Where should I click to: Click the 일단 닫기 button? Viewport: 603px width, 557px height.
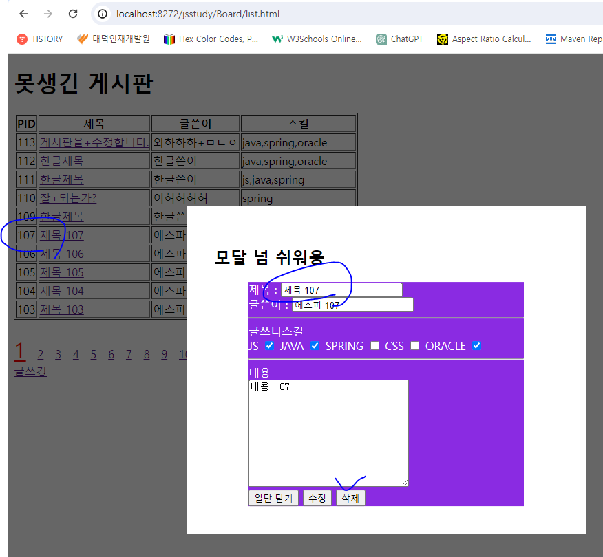273,499
